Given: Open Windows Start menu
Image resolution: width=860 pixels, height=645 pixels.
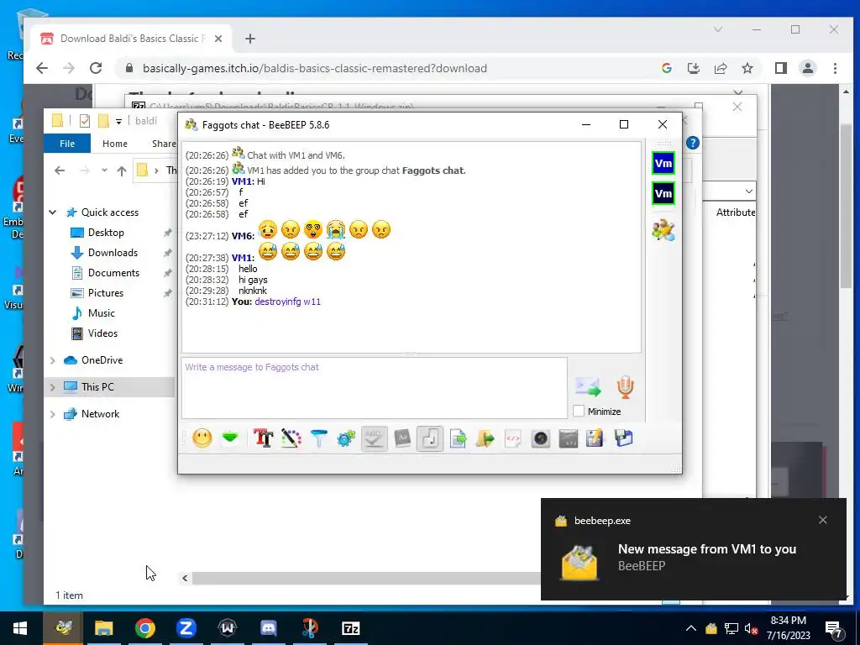Looking at the screenshot, I should click(x=20, y=628).
